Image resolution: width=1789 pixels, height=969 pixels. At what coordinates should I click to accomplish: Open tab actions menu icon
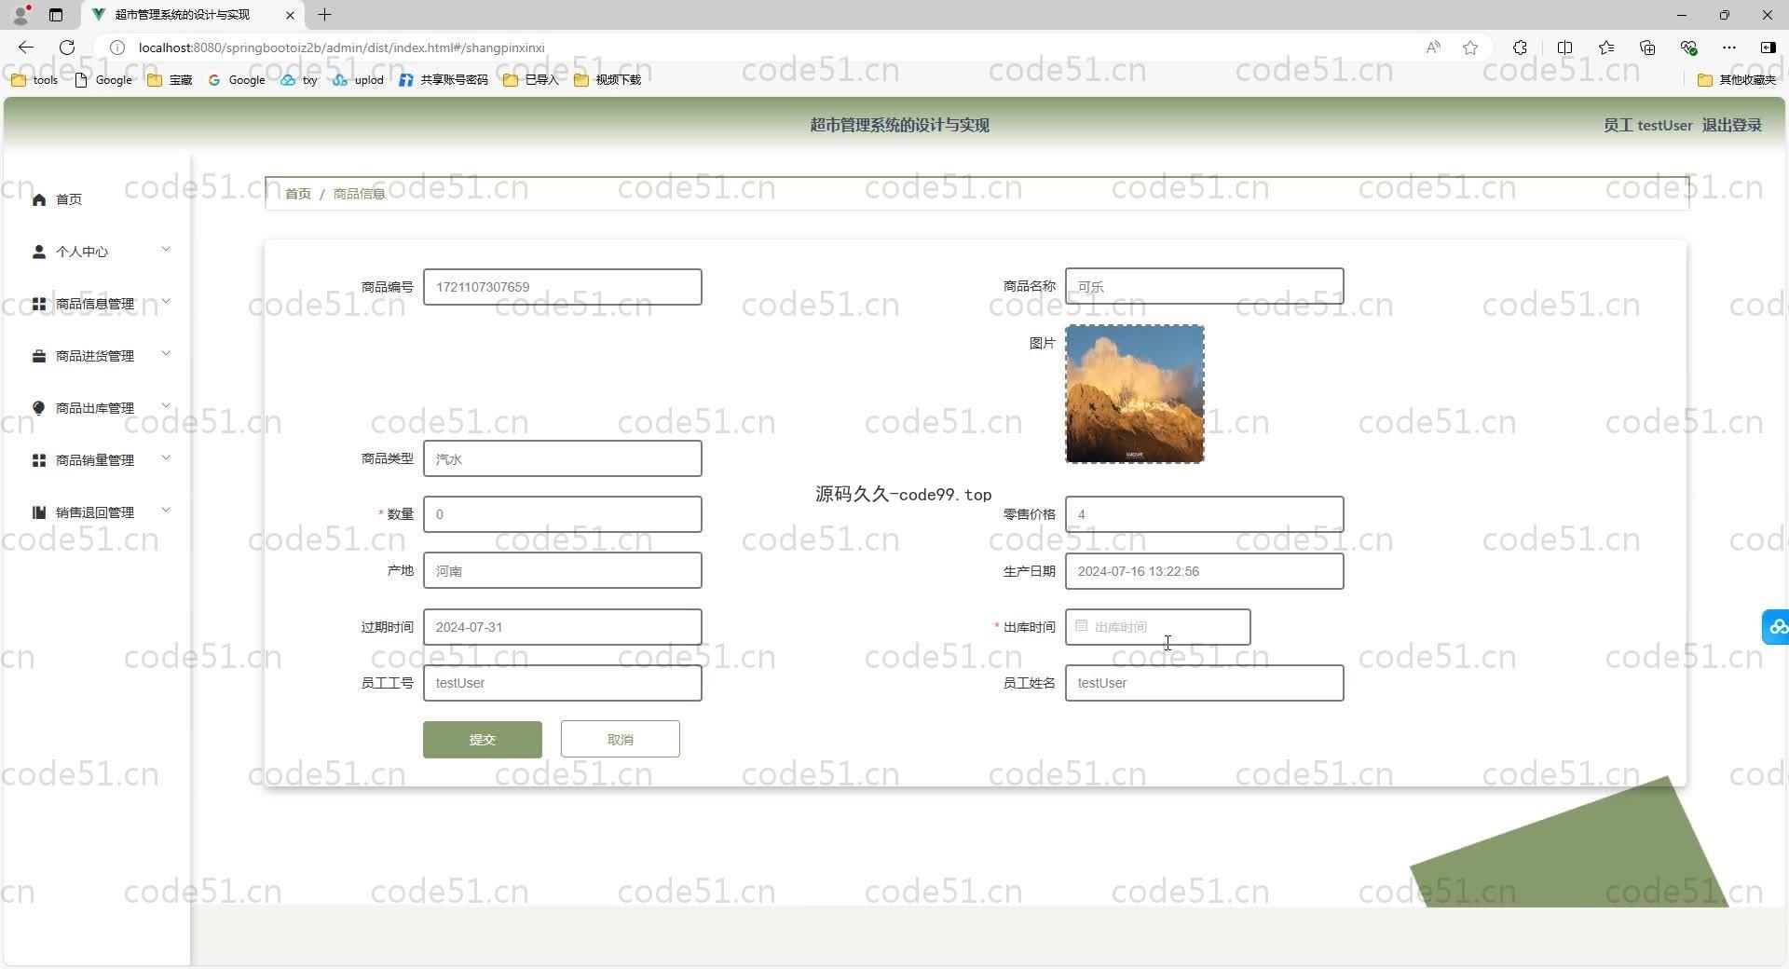point(56,15)
